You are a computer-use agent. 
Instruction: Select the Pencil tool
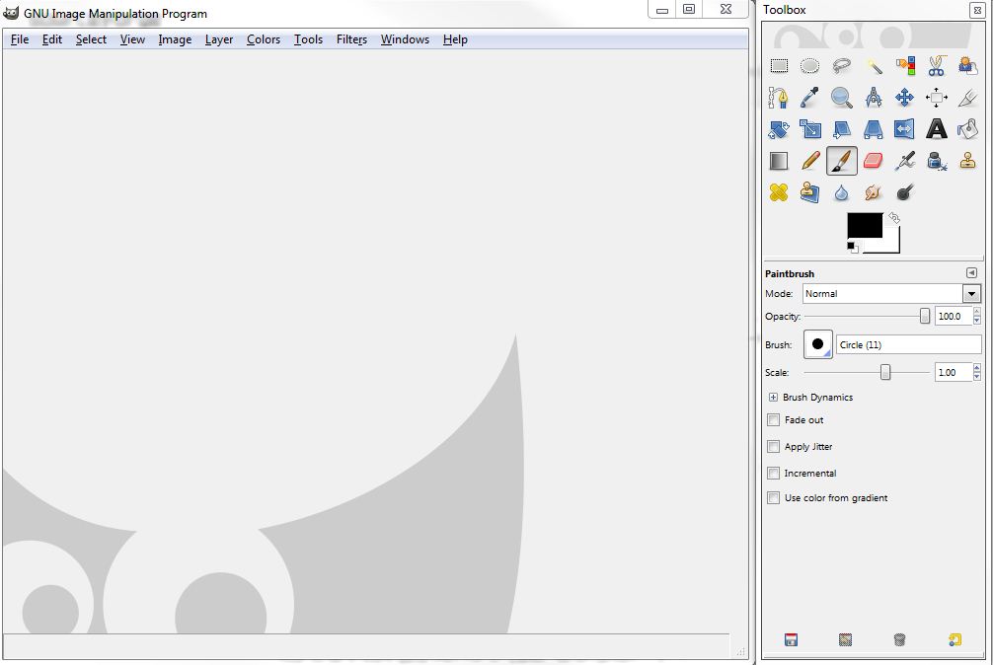click(x=810, y=161)
